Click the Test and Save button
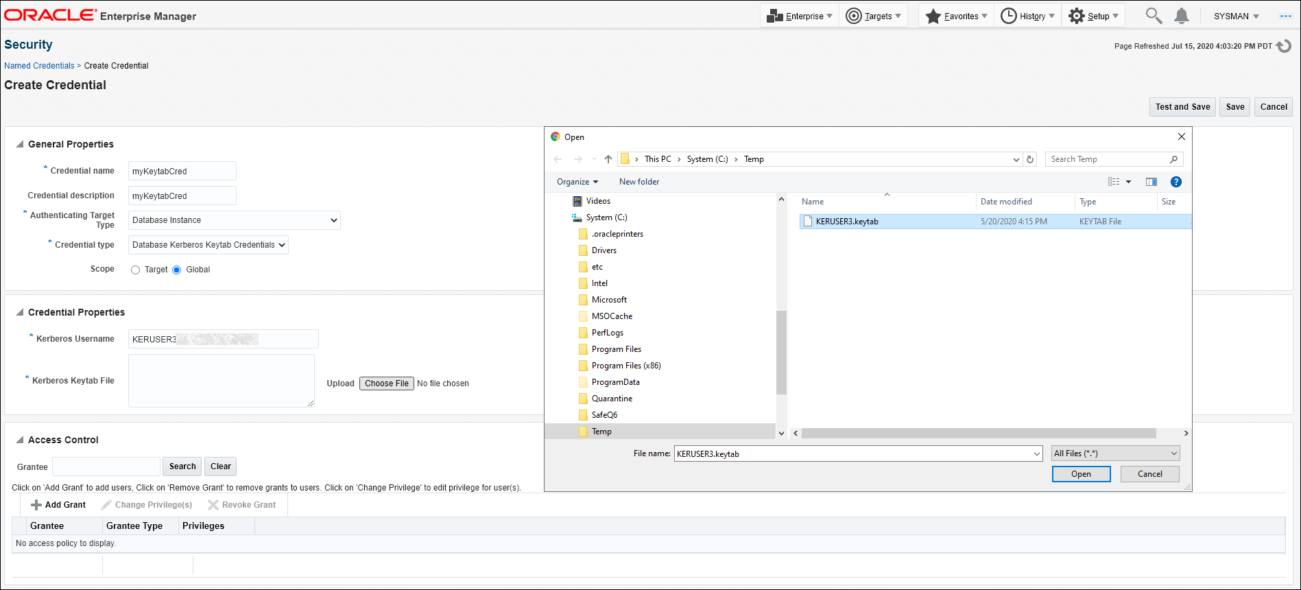The image size is (1301, 590). point(1182,107)
